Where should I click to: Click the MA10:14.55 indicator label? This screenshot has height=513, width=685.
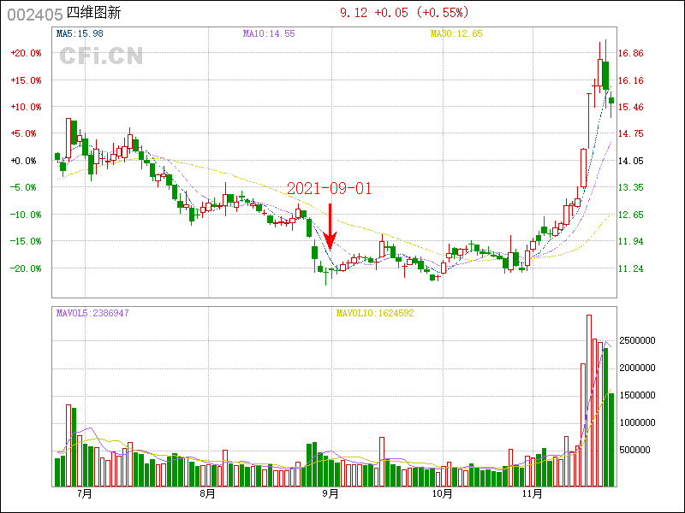tap(269, 33)
